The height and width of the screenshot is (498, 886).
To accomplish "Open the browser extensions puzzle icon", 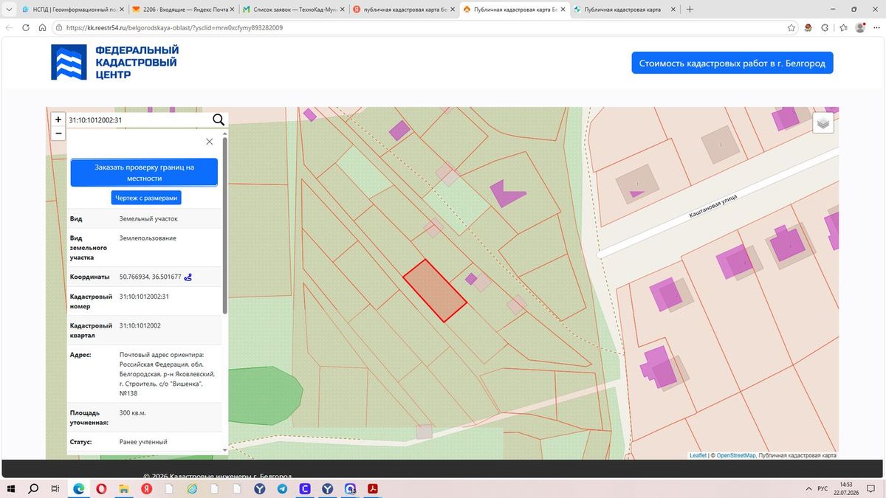I will coord(826,27).
